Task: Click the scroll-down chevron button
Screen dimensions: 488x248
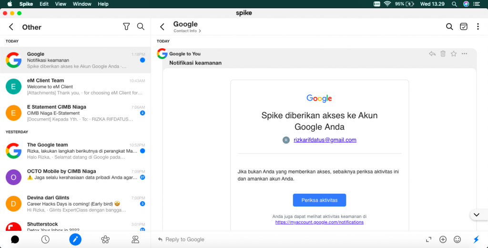Action: click(477, 215)
